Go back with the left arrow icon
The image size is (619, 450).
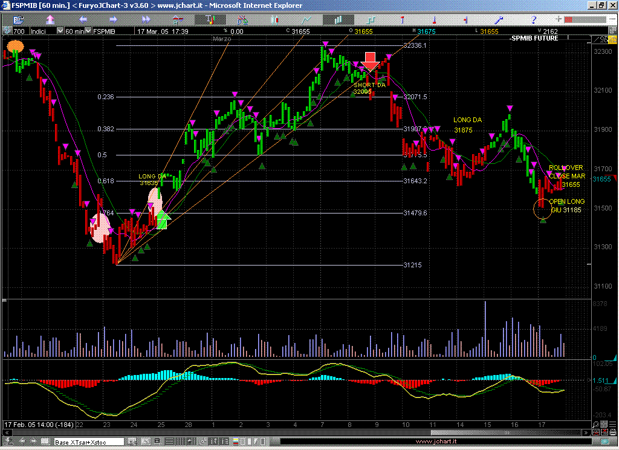point(82,20)
